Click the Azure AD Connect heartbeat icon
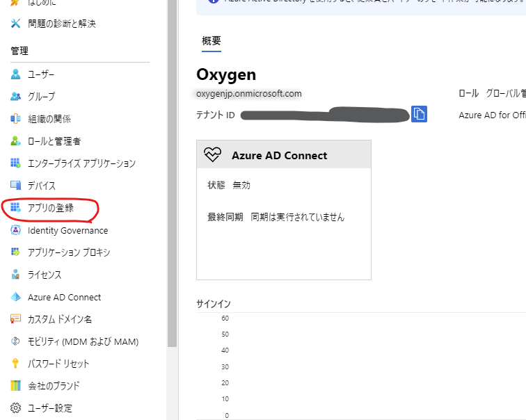The image size is (526, 420). 212,154
